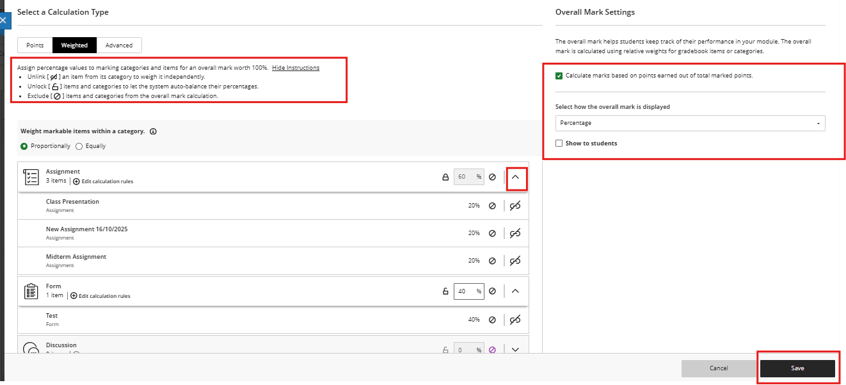The image size is (846, 385).
Task: Unlink Class Presentation from its category
Action: [515, 206]
